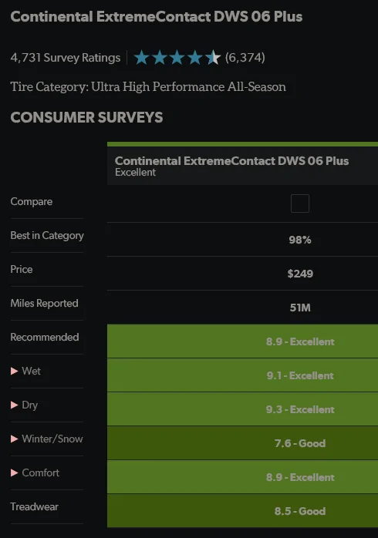This screenshot has height=538, width=378.
Task: Click the Ultra High Performance All-Season category
Action: click(x=188, y=87)
